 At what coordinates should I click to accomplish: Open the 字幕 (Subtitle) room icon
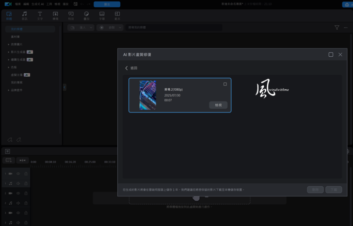click(x=102, y=16)
